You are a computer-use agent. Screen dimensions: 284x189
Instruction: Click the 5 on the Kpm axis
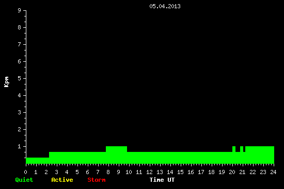[20, 78]
